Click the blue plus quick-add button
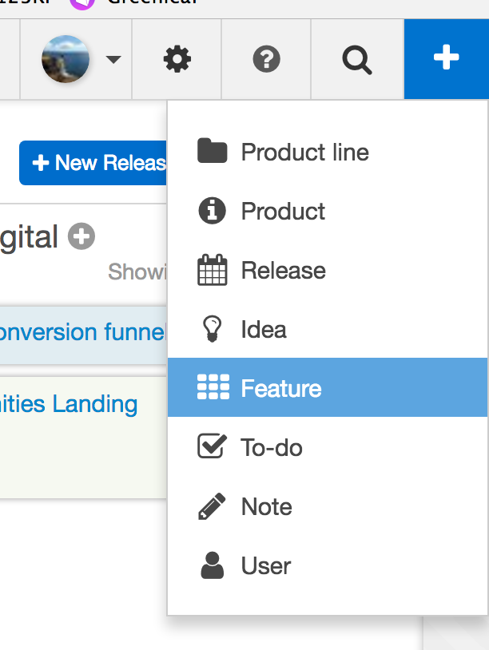Screen dimensions: 489x650 [446, 58]
